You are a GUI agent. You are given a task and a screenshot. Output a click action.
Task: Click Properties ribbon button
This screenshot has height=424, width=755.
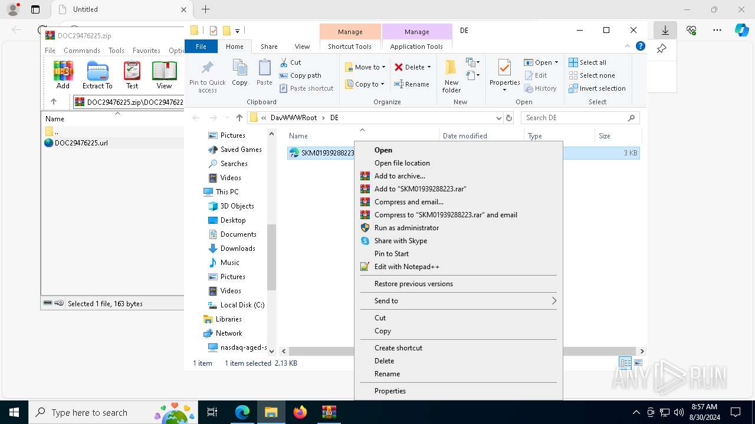pos(504,75)
